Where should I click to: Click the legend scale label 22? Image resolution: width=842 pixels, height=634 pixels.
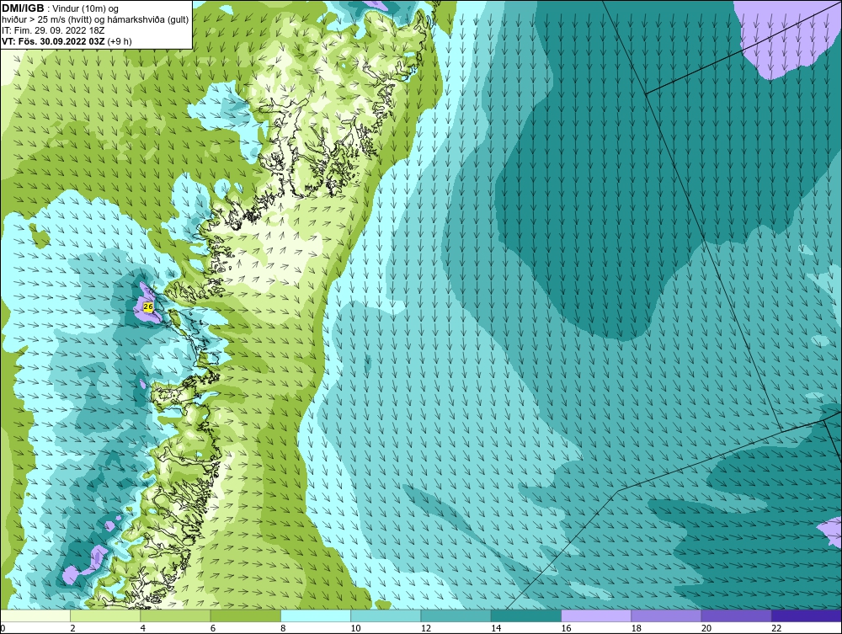(776, 629)
